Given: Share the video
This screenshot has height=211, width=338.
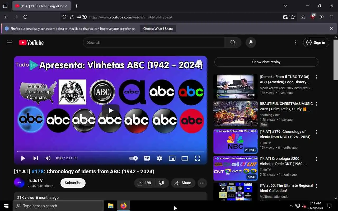Looking at the screenshot, I should 183,183.
